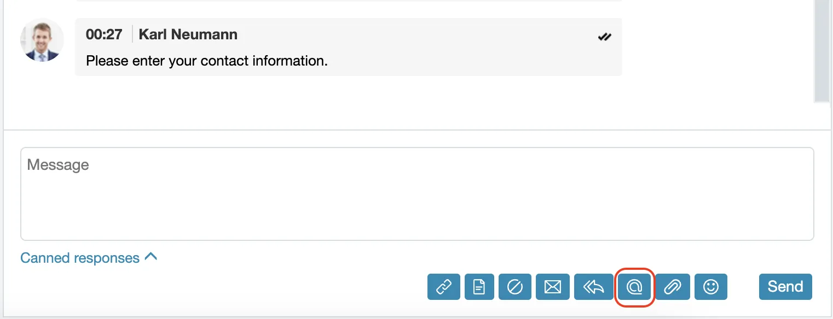Click the 00:27 message timestamp

coord(104,34)
